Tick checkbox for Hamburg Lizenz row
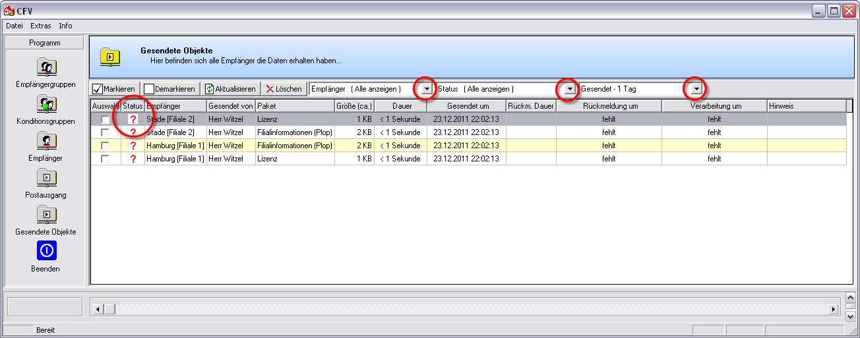860x338 pixels. click(105, 159)
